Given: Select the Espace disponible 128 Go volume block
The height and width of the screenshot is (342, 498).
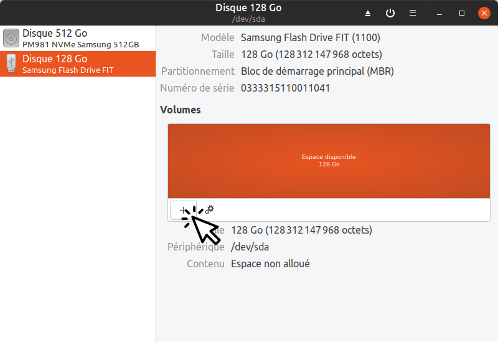Looking at the screenshot, I should coord(329,161).
